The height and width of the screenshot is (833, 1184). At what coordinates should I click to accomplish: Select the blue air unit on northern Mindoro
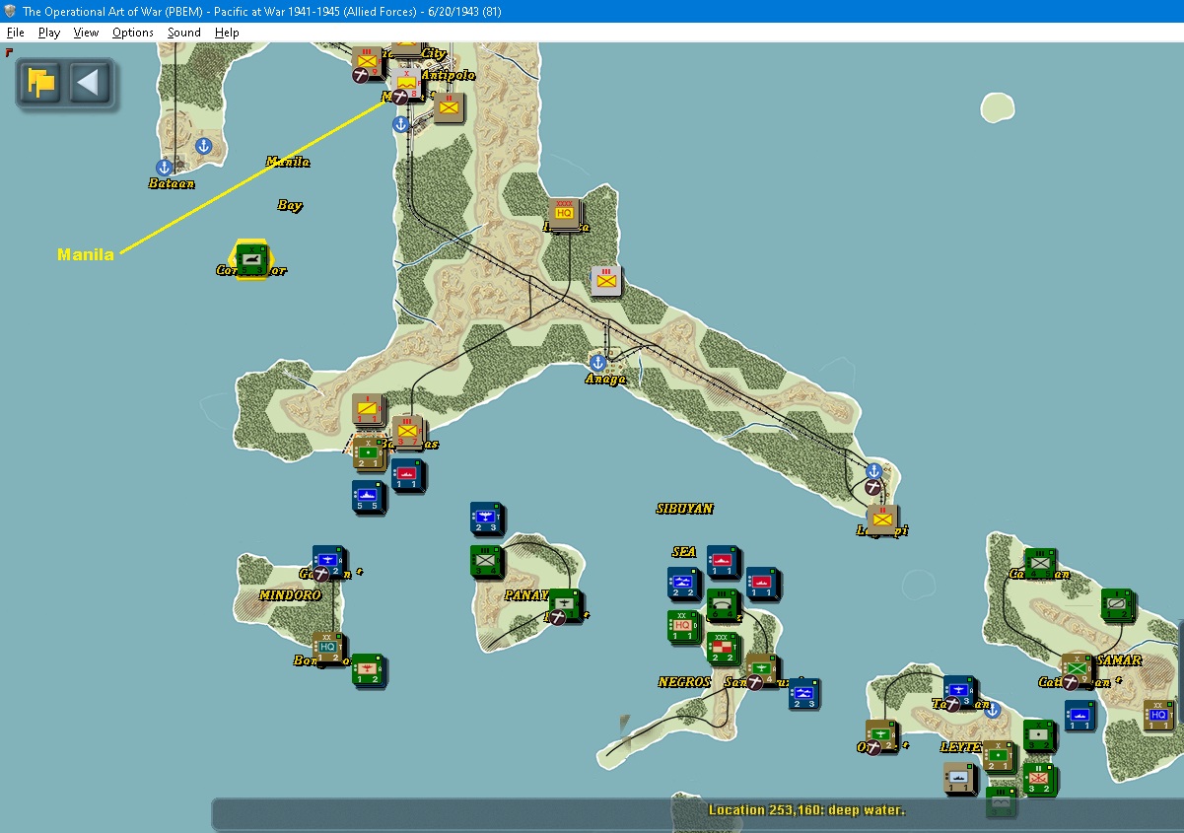(328, 561)
